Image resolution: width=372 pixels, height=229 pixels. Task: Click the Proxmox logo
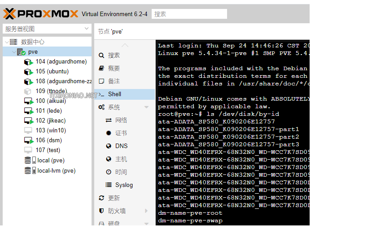pyautogui.click(x=40, y=14)
